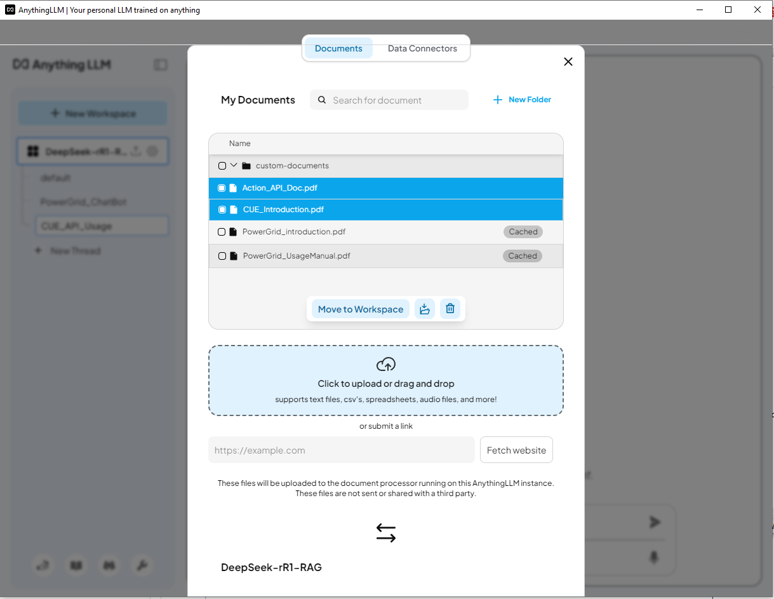Click the Action_API_Doc.pdf file name

[x=280, y=188]
